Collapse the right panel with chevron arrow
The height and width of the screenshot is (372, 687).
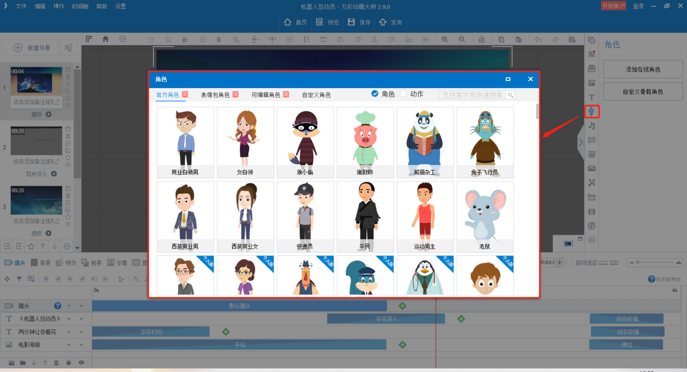[x=581, y=142]
